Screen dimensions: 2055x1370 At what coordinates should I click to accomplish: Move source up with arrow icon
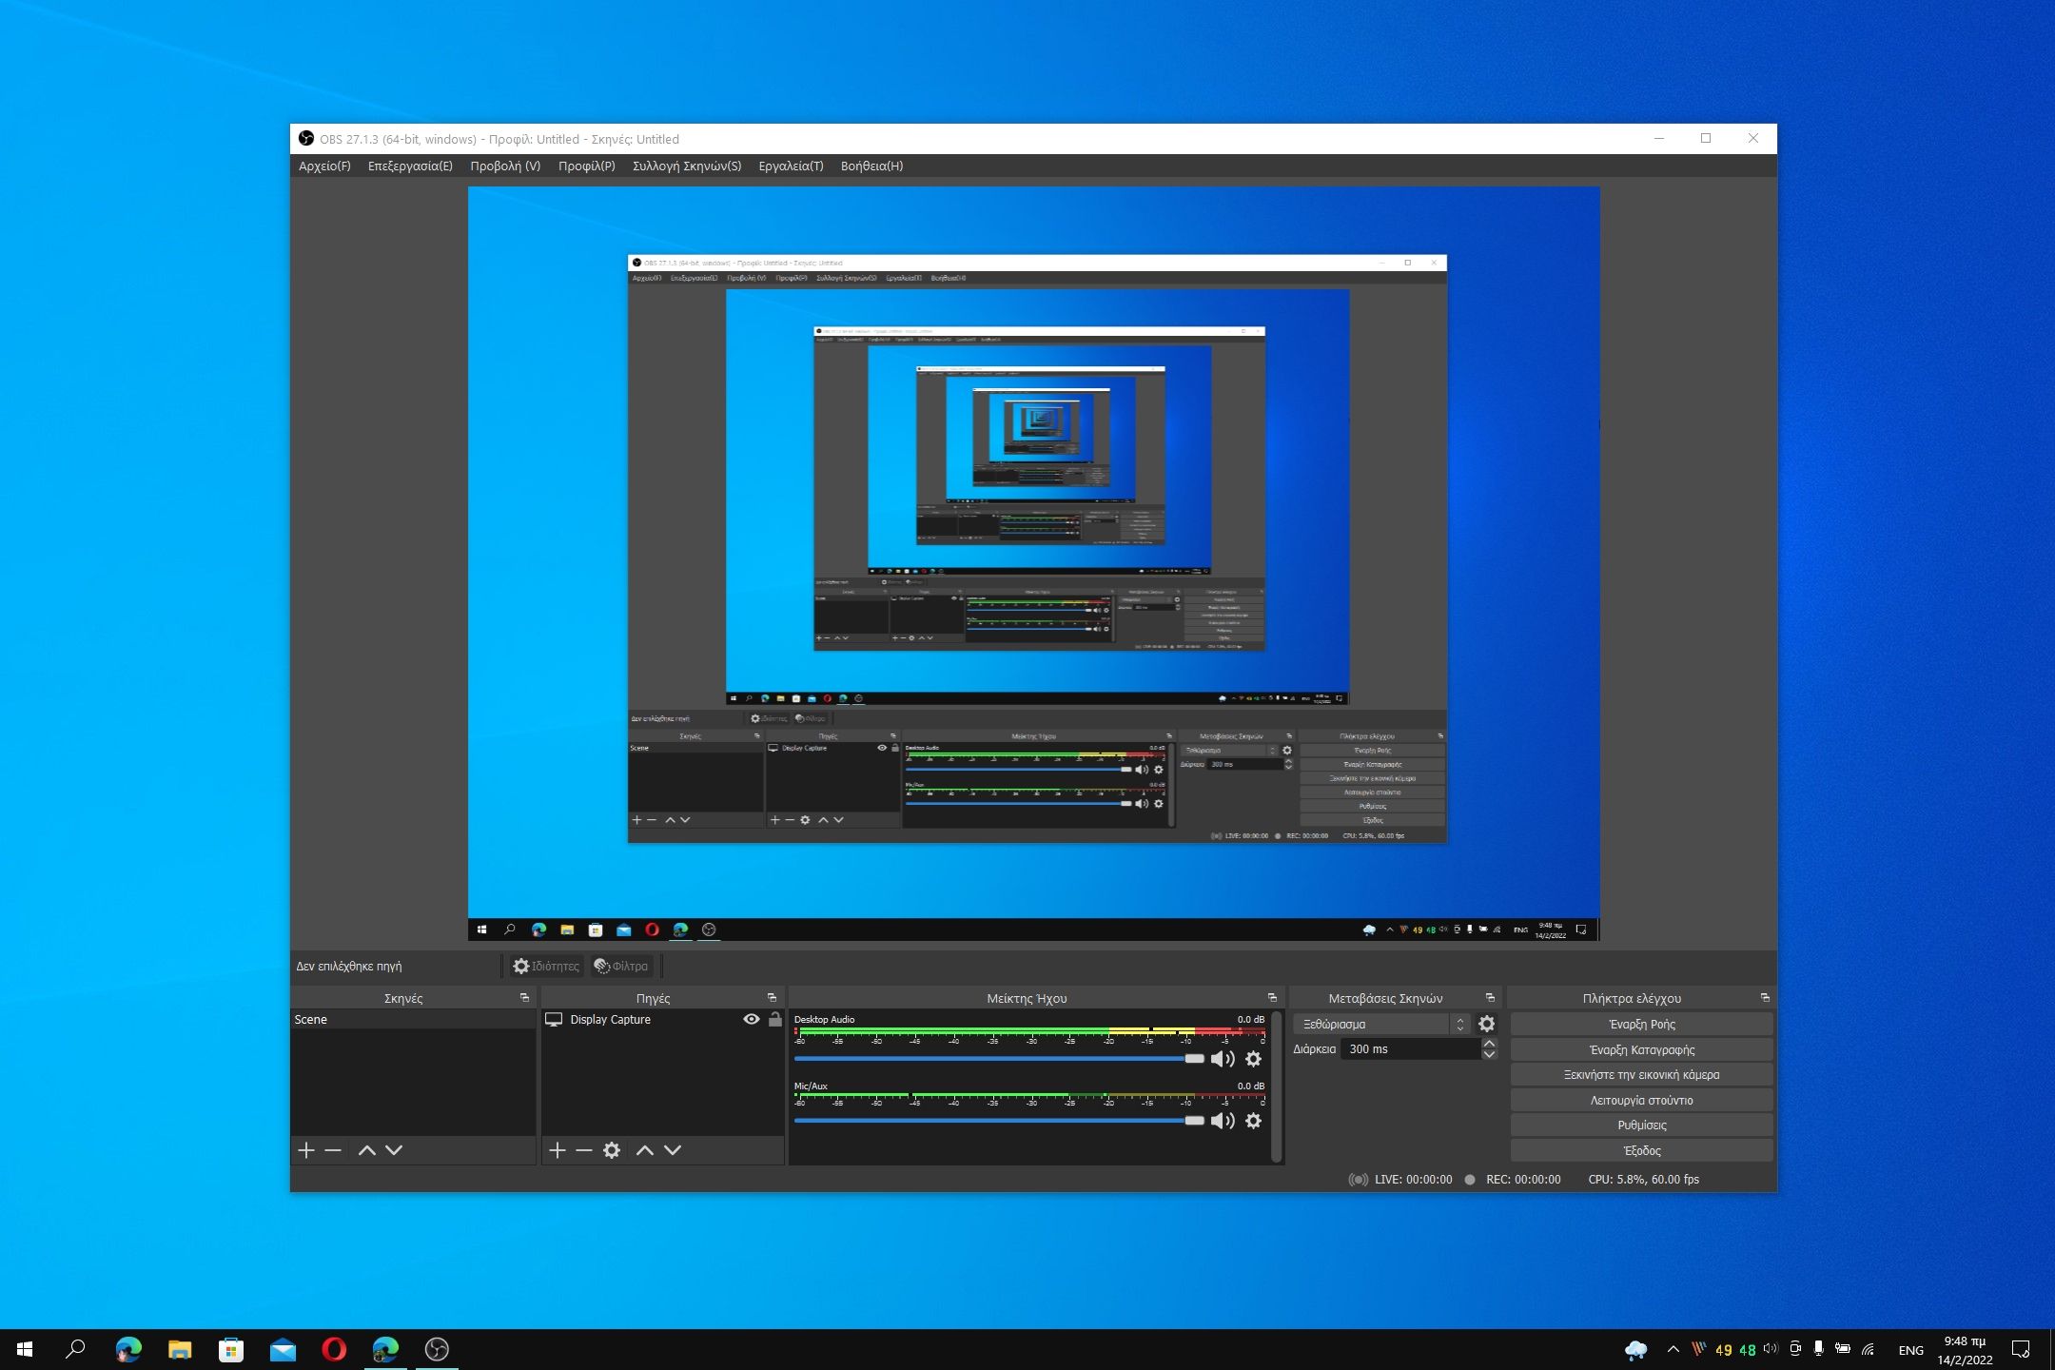tap(644, 1150)
